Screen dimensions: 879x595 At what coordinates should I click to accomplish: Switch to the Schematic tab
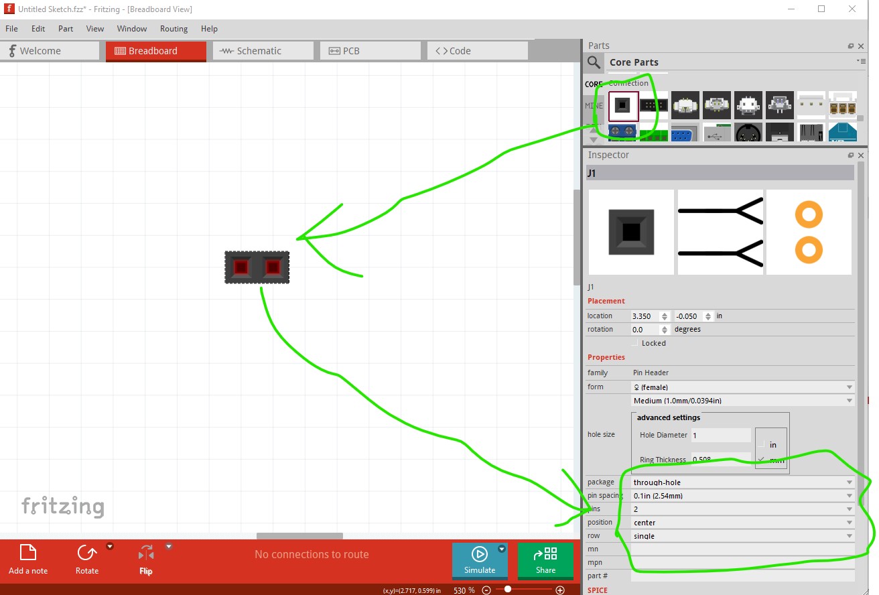(263, 51)
